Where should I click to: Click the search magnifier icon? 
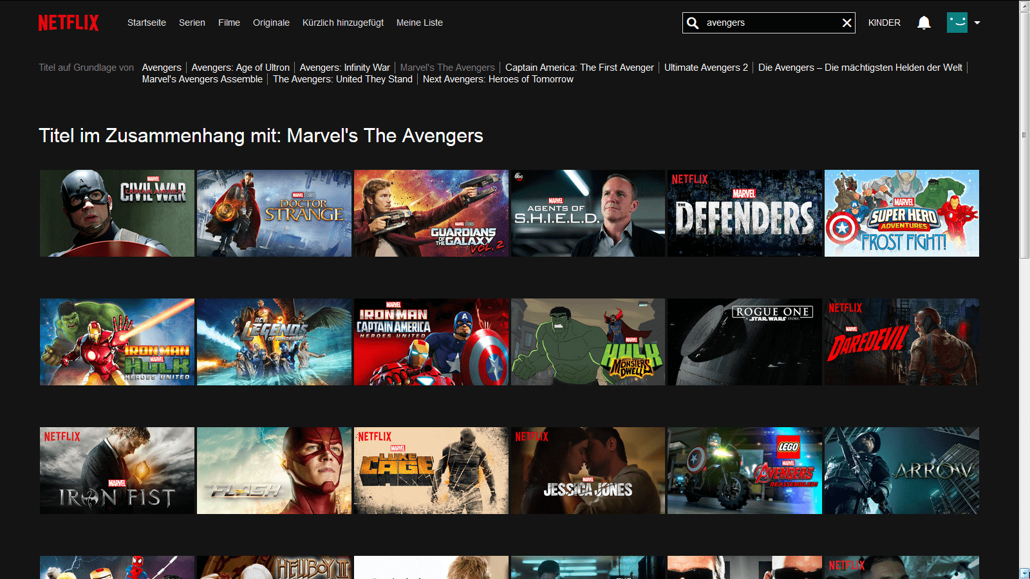point(693,23)
